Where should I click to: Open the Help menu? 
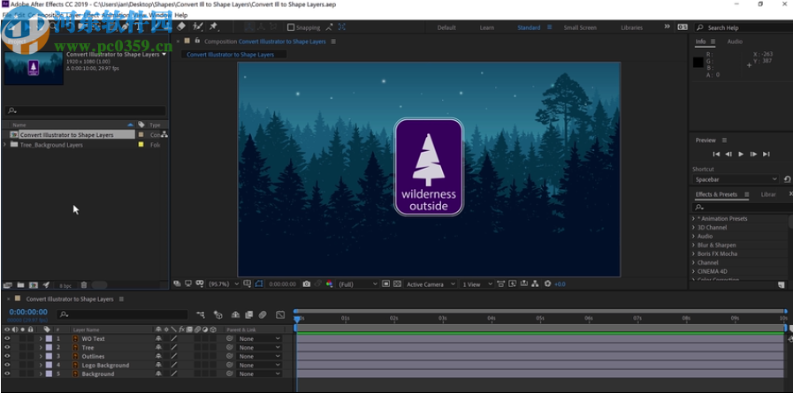click(x=181, y=15)
